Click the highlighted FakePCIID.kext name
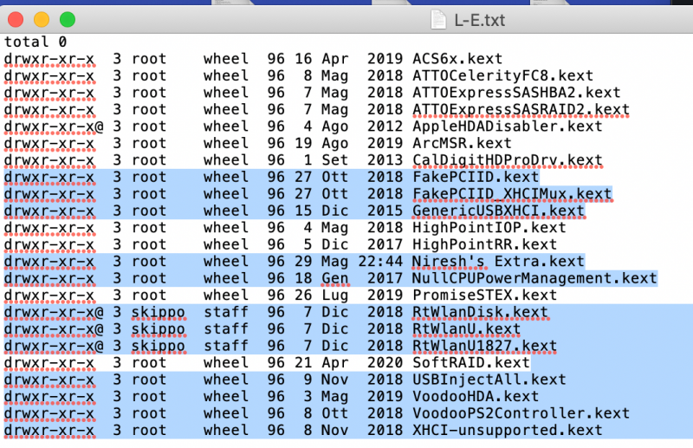693x448 pixels. [476, 177]
